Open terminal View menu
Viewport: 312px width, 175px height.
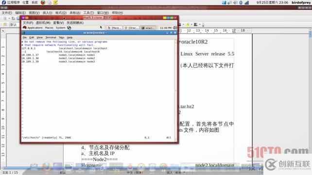[39, 37]
